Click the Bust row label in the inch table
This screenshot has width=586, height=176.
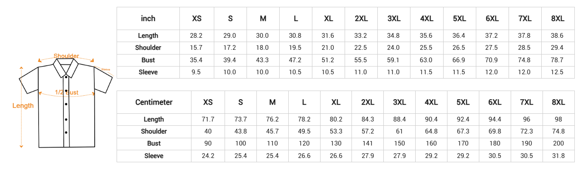(x=148, y=60)
